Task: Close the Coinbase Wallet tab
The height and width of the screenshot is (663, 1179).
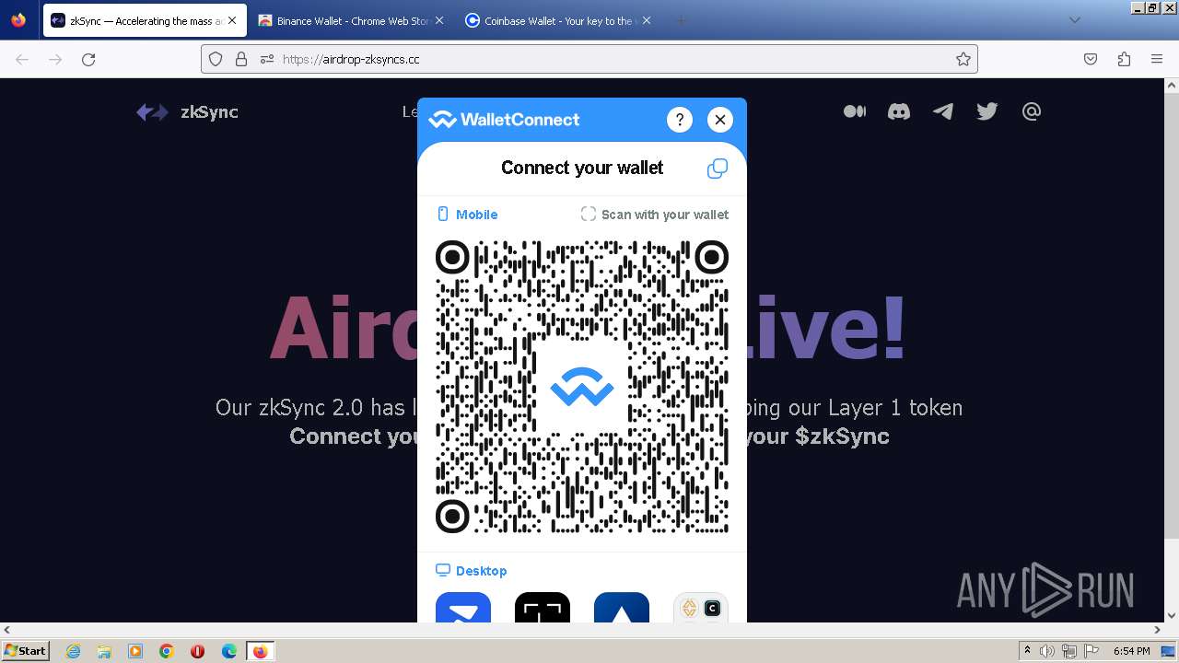Action: [646, 20]
